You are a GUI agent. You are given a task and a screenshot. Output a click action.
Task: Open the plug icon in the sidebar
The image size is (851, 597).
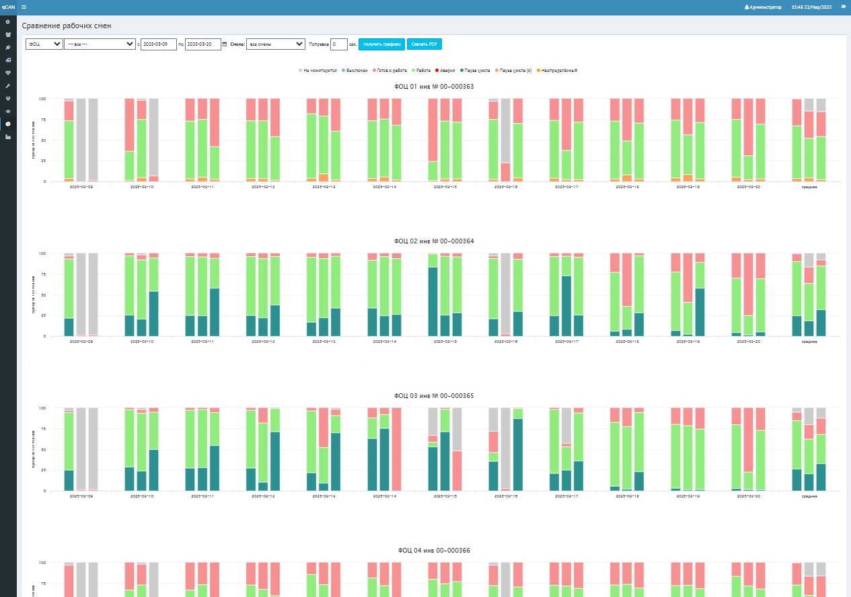coord(8,48)
